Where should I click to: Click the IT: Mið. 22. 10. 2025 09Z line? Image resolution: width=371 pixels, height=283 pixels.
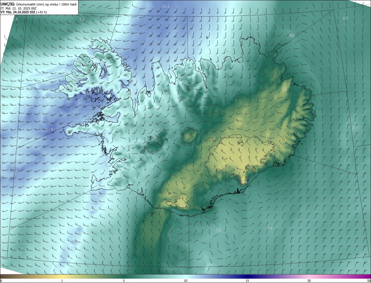coord(19,8)
